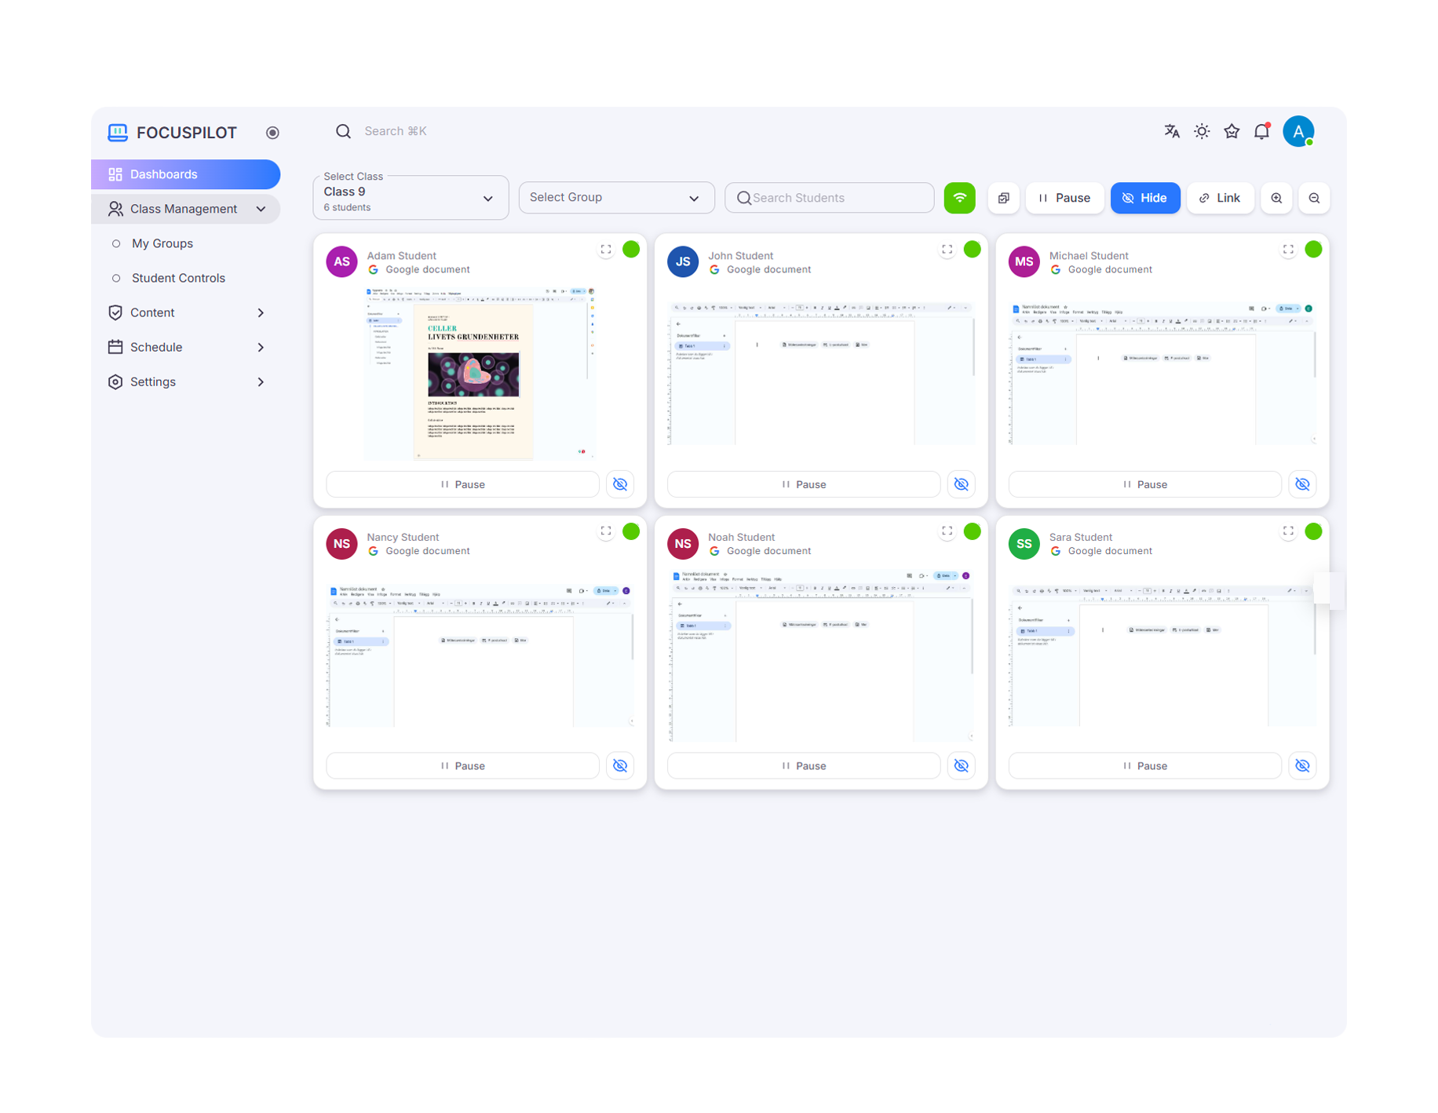This screenshot has width=1438, height=1113.
Task: Click the Link button in the toolbar
Action: click(x=1220, y=198)
